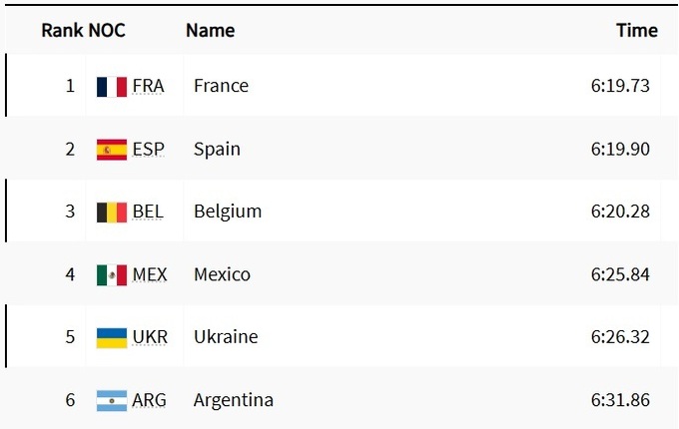Image resolution: width=679 pixels, height=429 pixels.
Task: Click the France flag icon
Action: pos(111,87)
